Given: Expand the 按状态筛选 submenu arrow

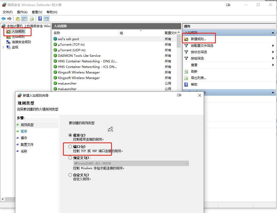Looking at the screenshot, I should (x=273, y=52).
